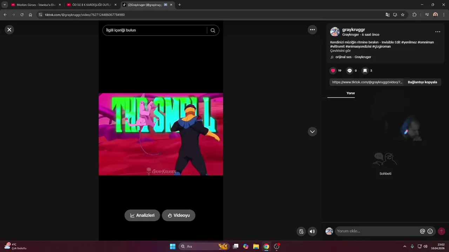
Task: Mute the video with speaker icon
Action: coord(312,231)
